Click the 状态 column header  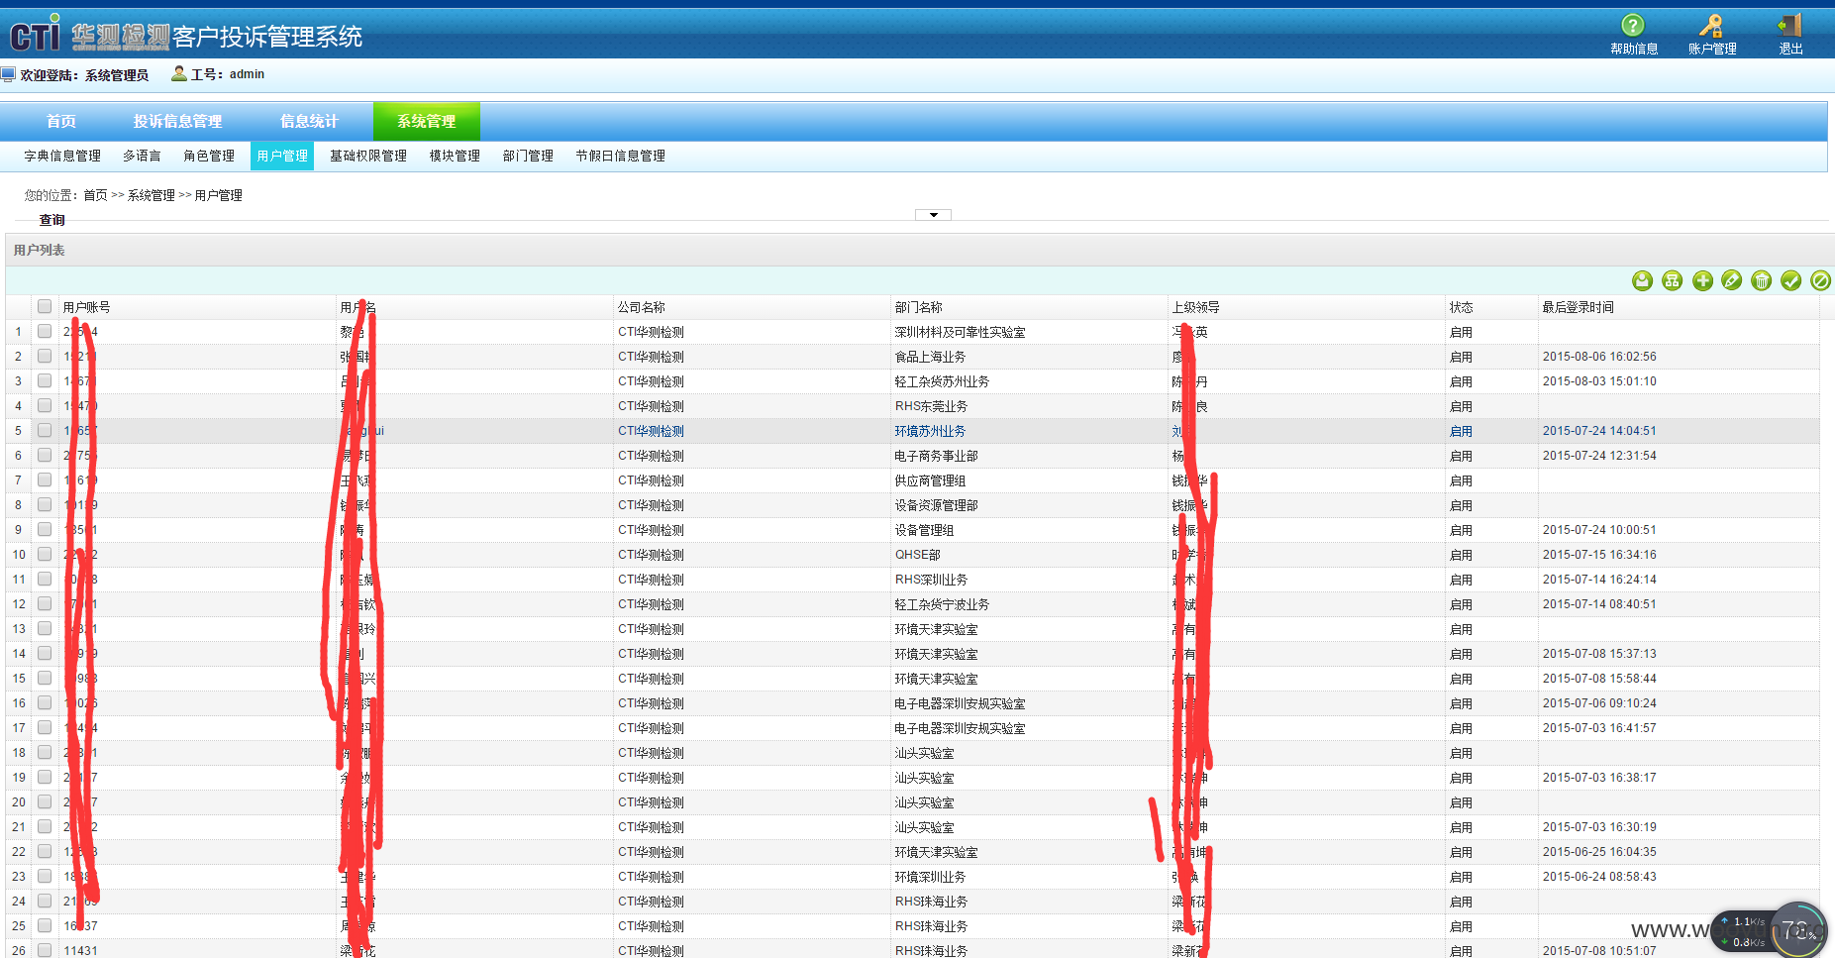click(1462, 307)
